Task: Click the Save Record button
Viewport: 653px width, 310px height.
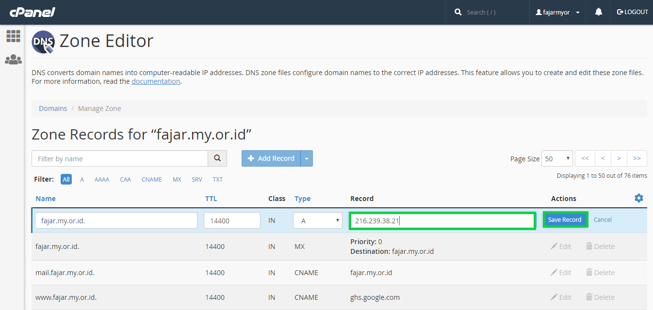Action: 565,220
